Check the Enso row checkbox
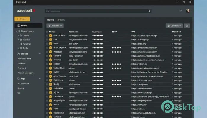 [x=47, y=44]
